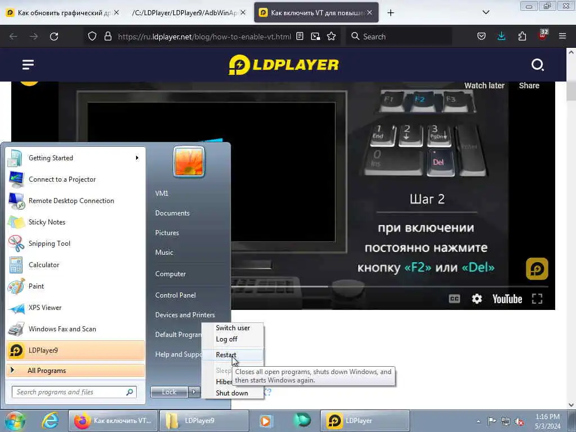Viewport: 576px width, 432px height.
Task: Go forward in browser history
Action: 34,37
